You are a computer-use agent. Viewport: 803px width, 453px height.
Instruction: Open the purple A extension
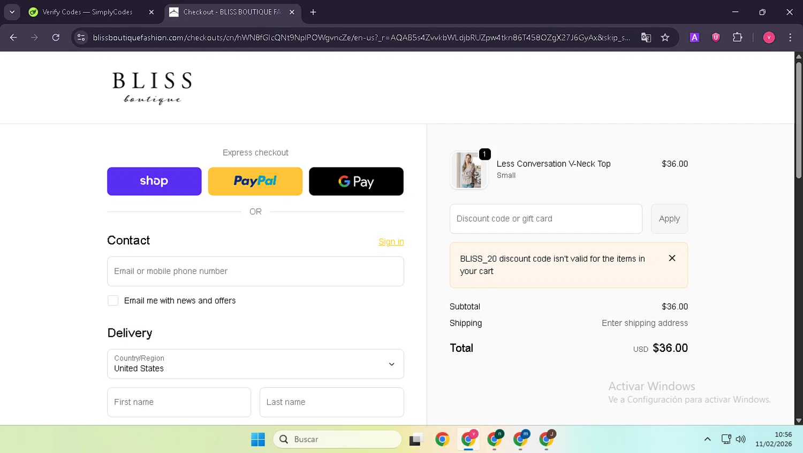click(x=694, y=37)
